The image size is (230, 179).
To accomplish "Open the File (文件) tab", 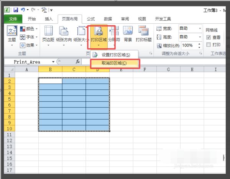I will point(13,19).
